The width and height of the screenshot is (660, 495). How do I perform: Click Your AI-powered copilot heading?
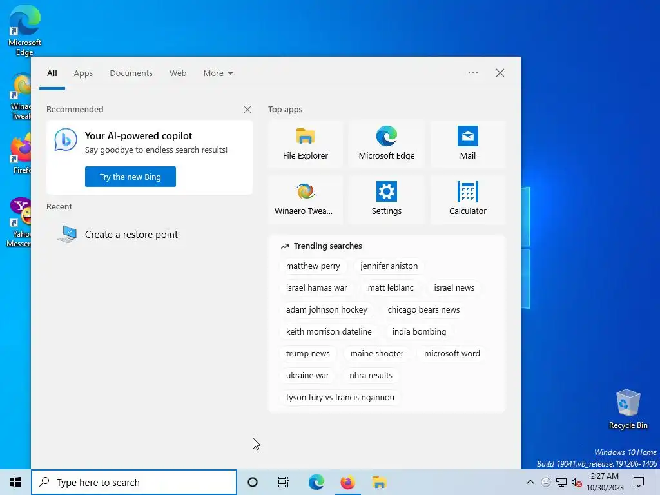[x=139, y=136]
